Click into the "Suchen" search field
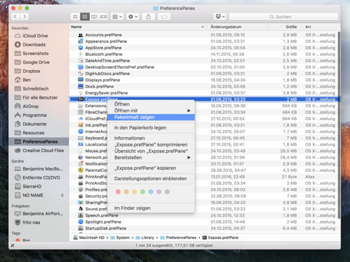 (284, 17)
